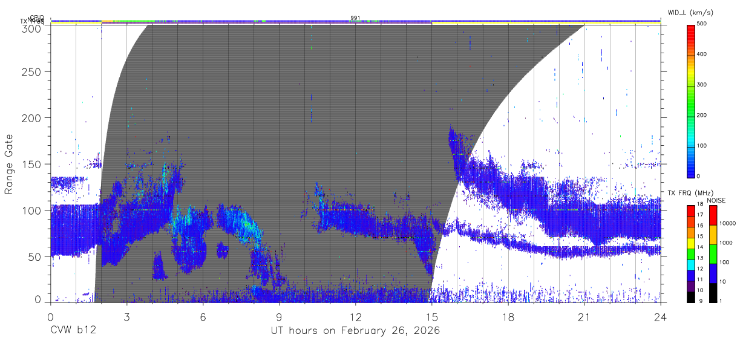Image resolution: width=743 pixels, height=343 pixels.
Task: Click the x-axis tick label '24'
Action: tap(661, 316)
